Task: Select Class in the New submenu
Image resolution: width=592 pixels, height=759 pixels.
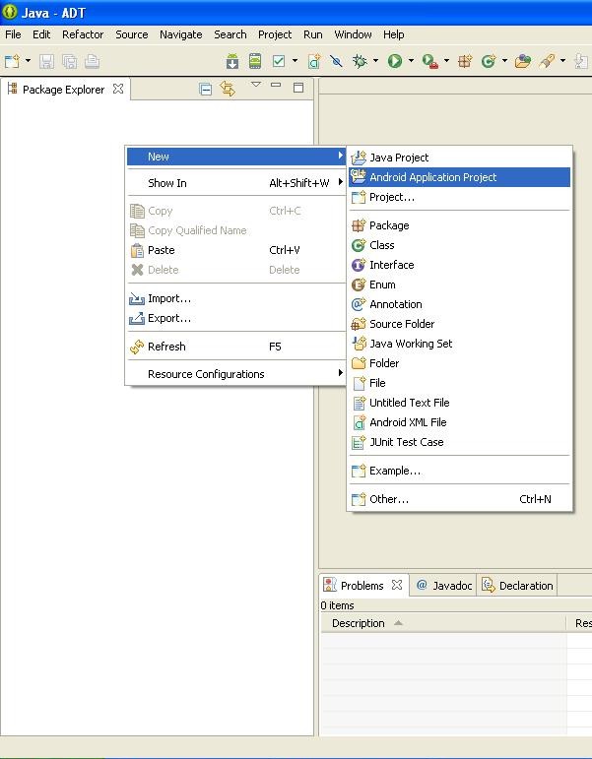Action: (x=459, y=245)
